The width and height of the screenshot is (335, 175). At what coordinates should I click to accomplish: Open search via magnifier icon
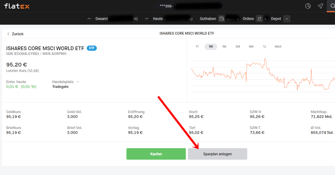click(x=331, y=6)
